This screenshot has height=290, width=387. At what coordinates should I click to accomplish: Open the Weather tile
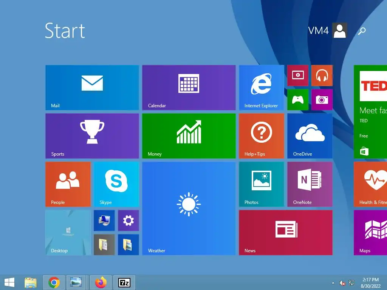pos(189,208)
